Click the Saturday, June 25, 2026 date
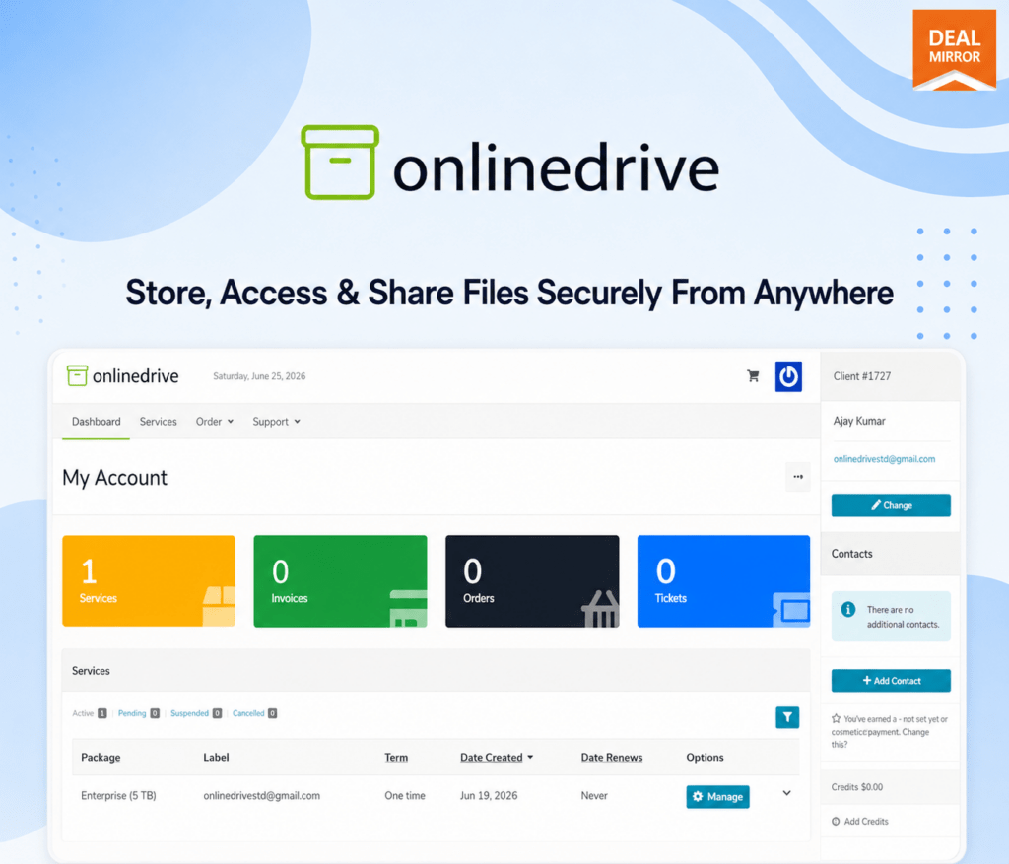The image size is (1009, 864). [259, 376]
